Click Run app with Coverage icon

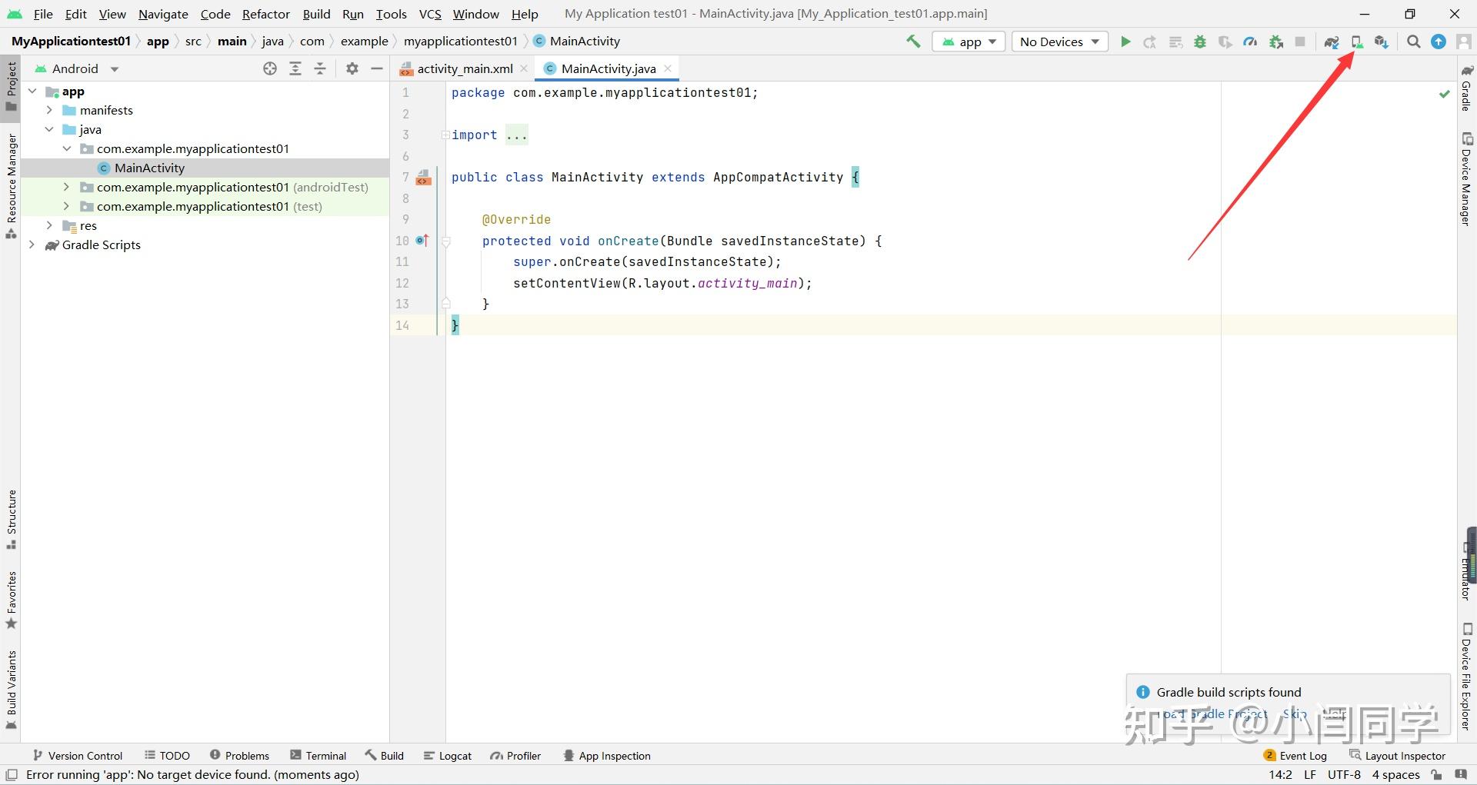1225,42
